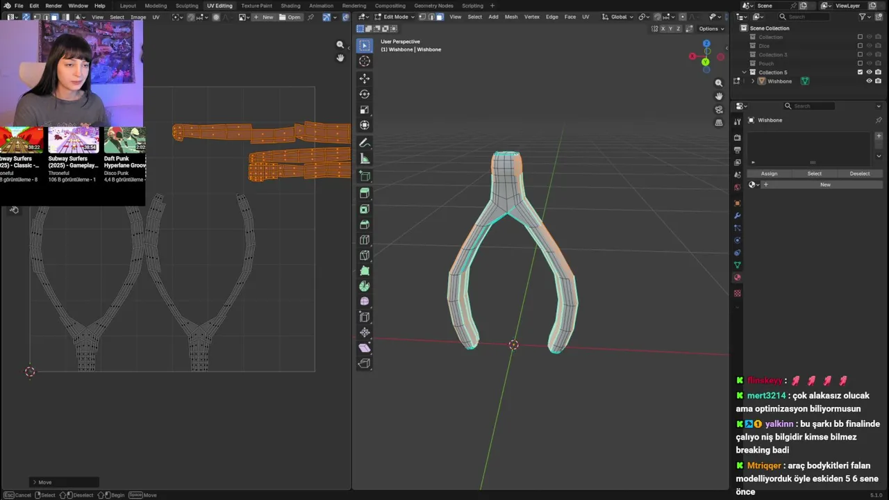The width and height of the screenshot is (889, 500).
Task: Open the browse material dropdown beside New
Action: (x=754, y=185)
